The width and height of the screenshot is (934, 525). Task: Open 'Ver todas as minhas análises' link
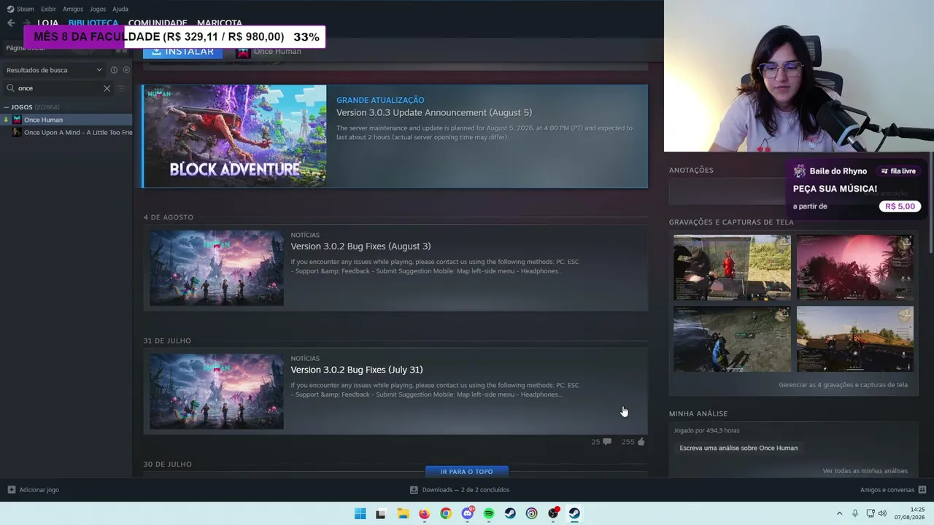pyautogui.click(x=865, y=471)
